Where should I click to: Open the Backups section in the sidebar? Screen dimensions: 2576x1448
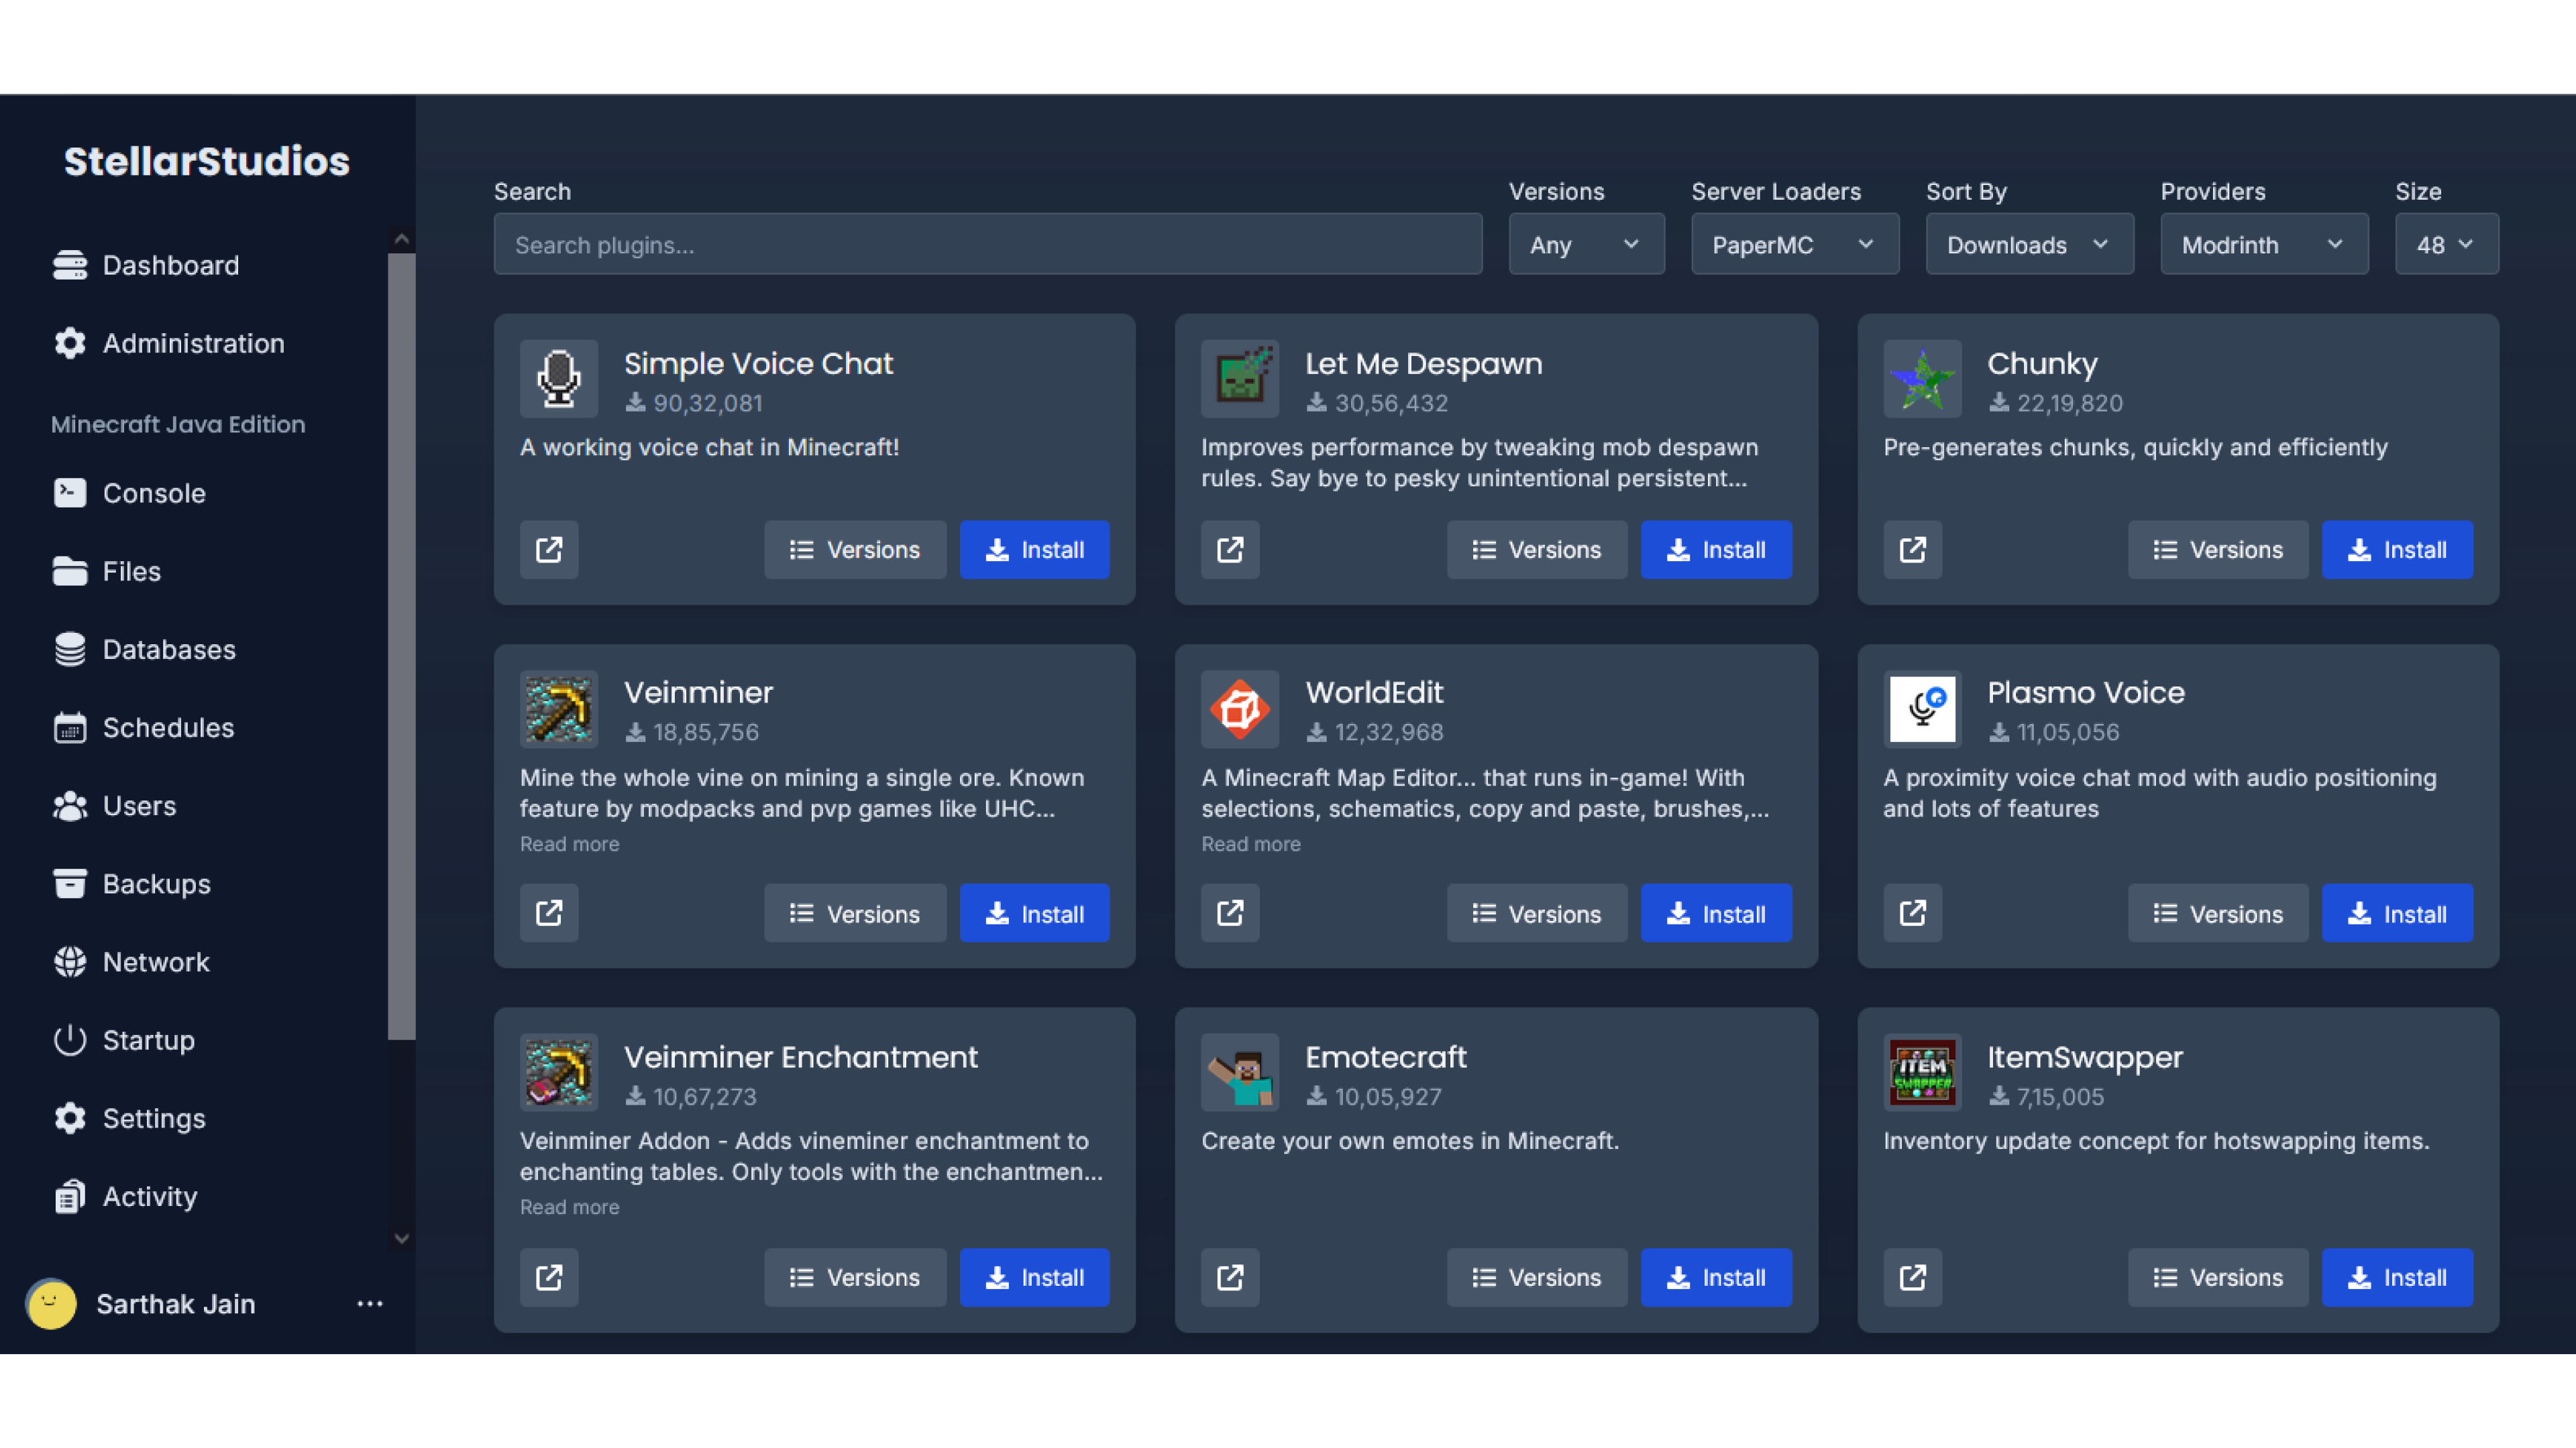[154, 884]
